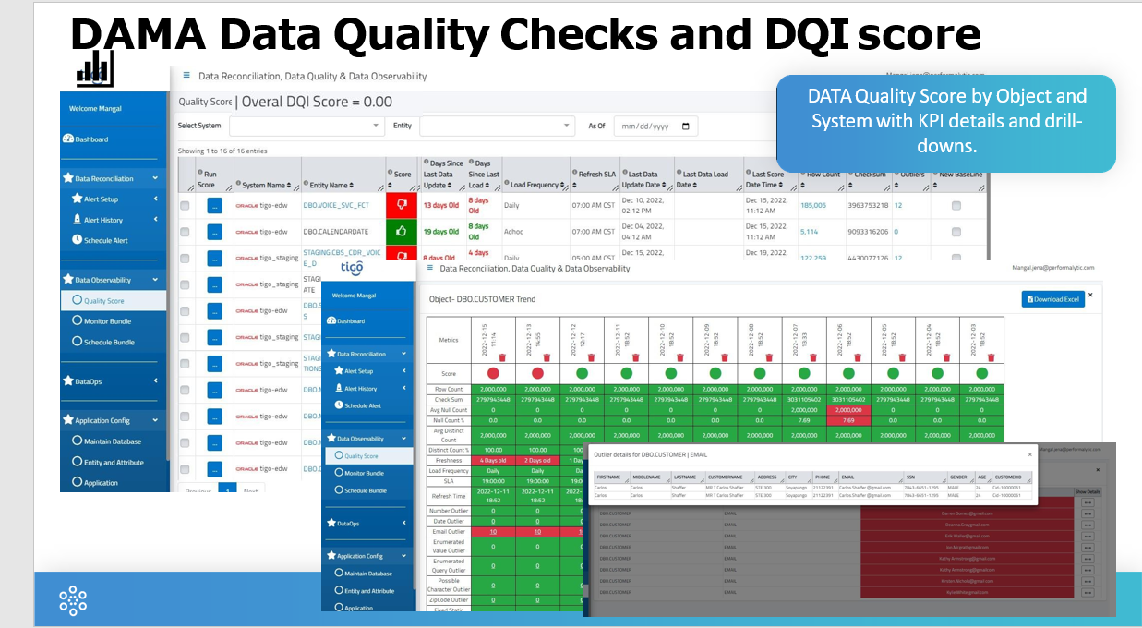Viewport: 1142px width, 628px height.
Task: Click trash icon under 2022-12-15 trend column
Action: [502, 356]
